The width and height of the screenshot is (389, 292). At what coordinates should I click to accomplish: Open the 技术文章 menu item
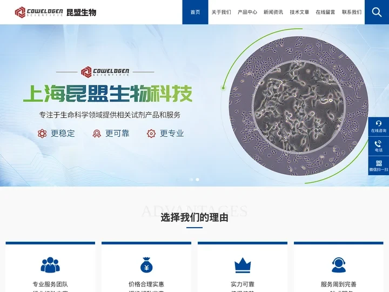click(x=299, y=12)
